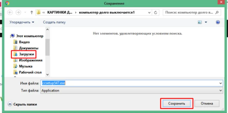Image resolution: width=228 pixels, height=113 pixels.
Task: Click 'Создать папку' button
Action: [x=54, y=22]
